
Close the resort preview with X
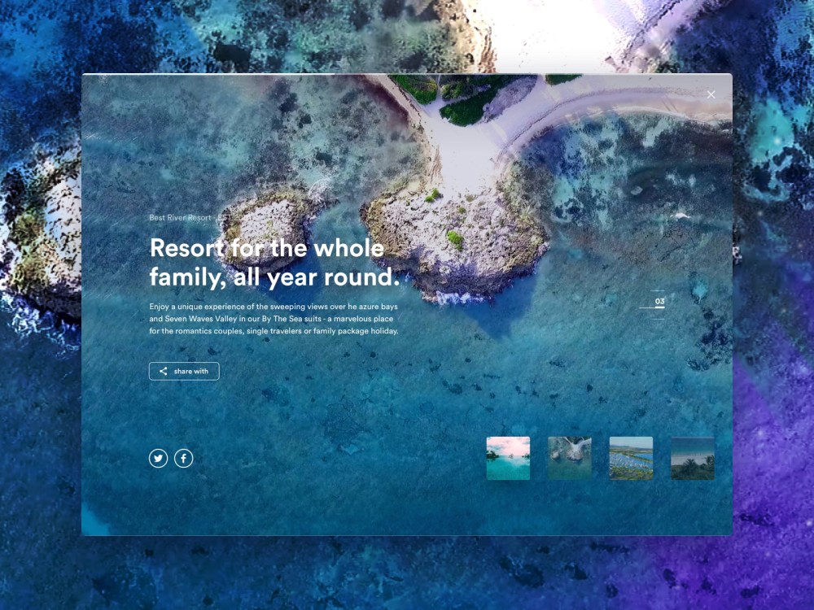pos(711,94)
